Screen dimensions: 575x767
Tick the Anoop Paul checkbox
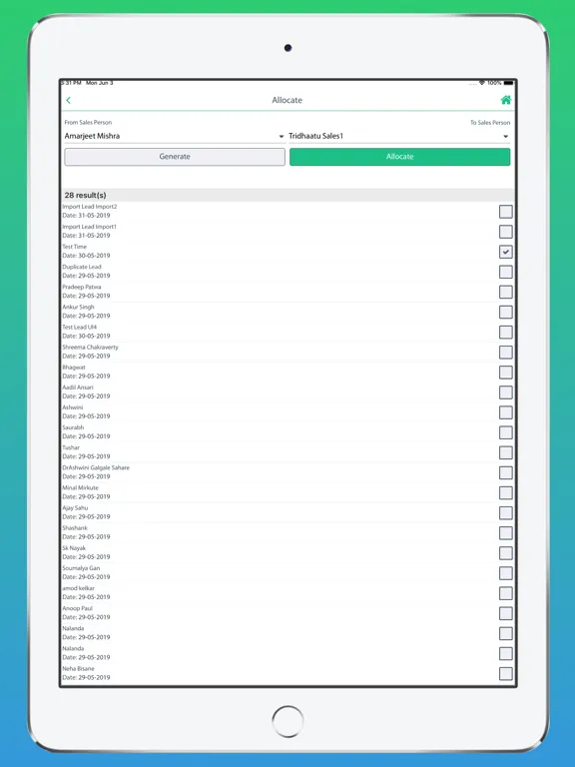coord(505,613)
